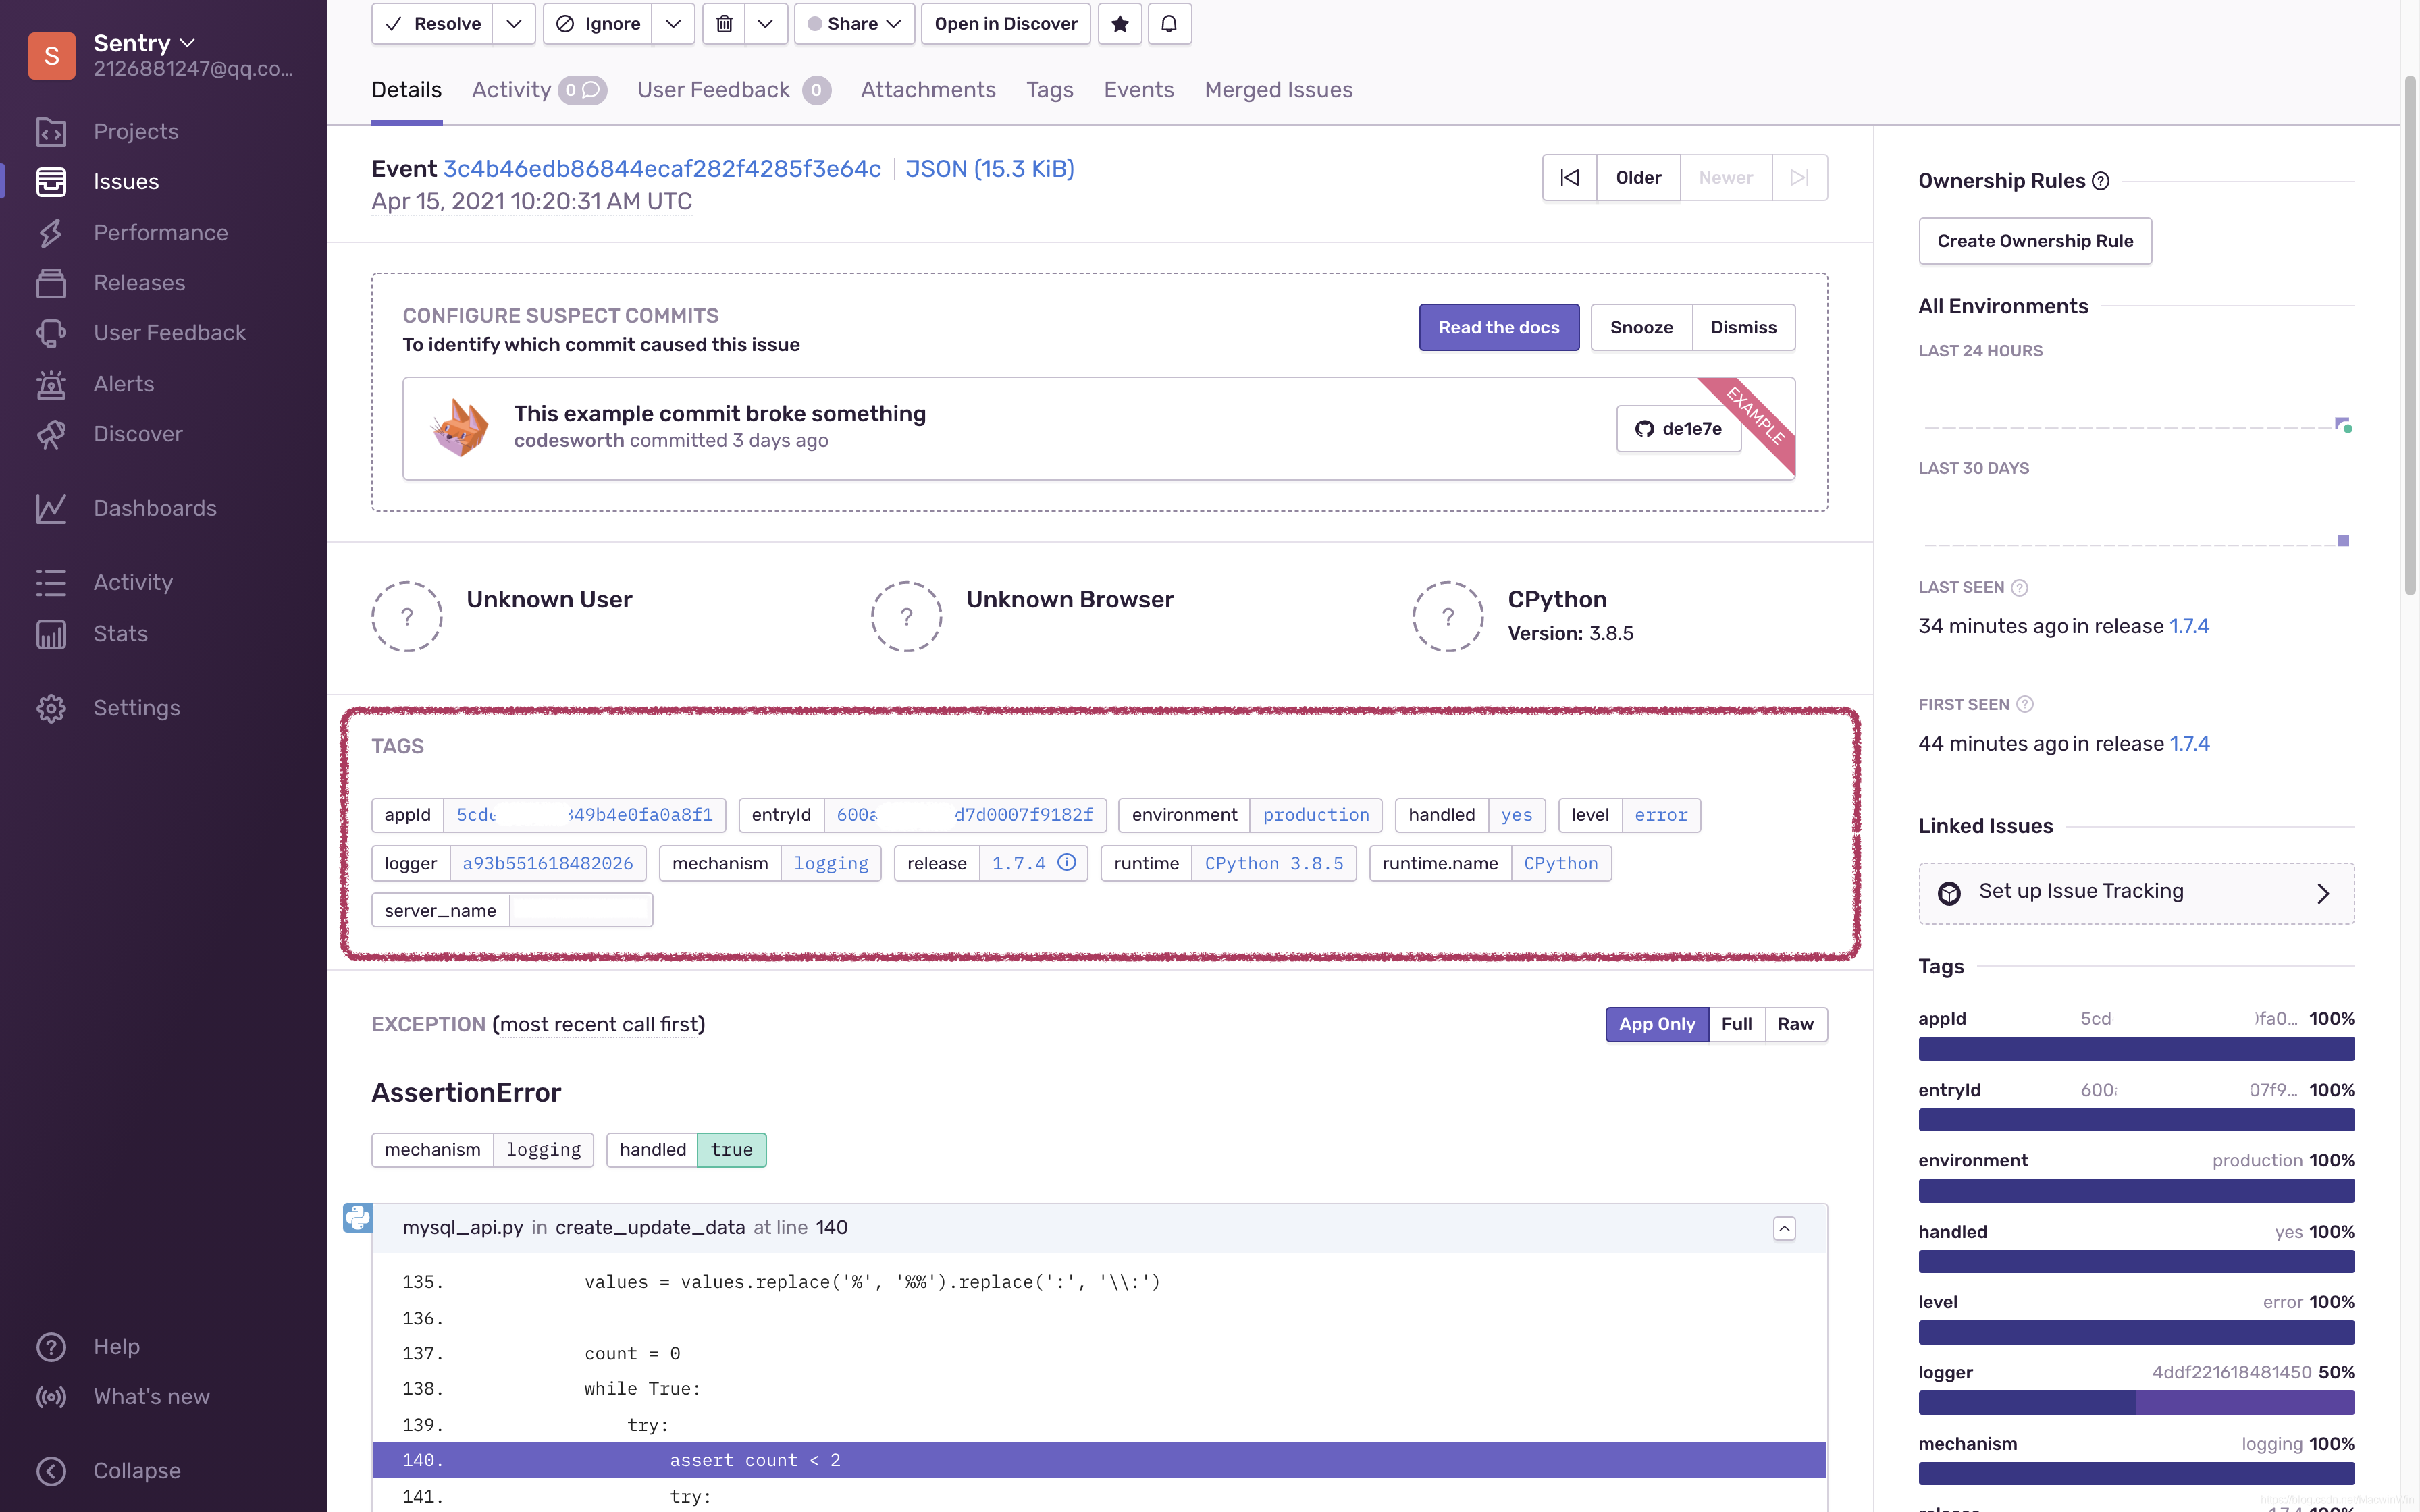The width and height of the screenshot is (2420, 1512).
Task: Expand the Resolve dropdown arrow
Action: [513, 23]
